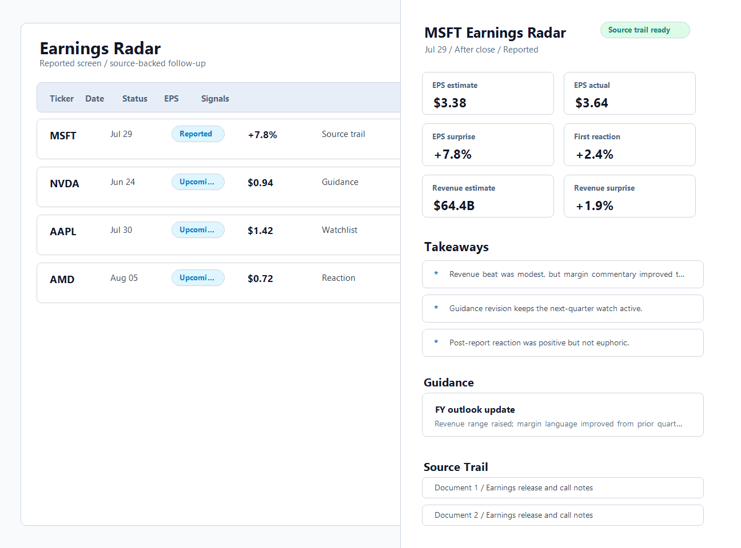Click the Guidance signal for NVDA
The image size is (741, 548).
340,182
